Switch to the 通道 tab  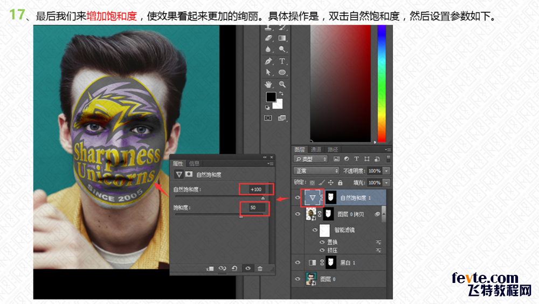316,150
